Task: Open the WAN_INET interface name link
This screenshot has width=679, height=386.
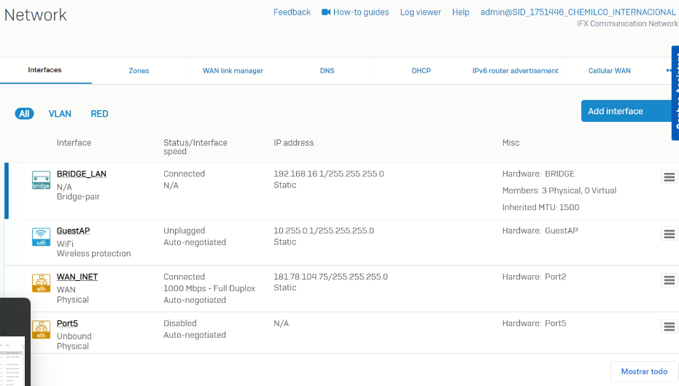Action: click(77, 277)
